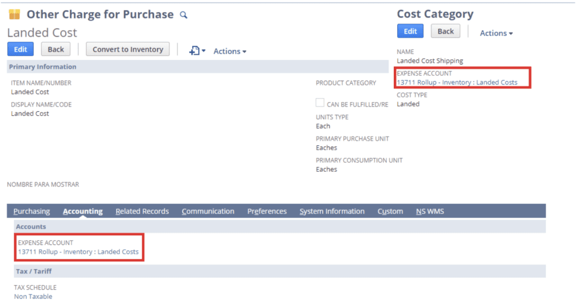This screenshot has height=305, width=576.
Task: View the System Information tab
Action: pyautogui.click(x=332, y=211)
